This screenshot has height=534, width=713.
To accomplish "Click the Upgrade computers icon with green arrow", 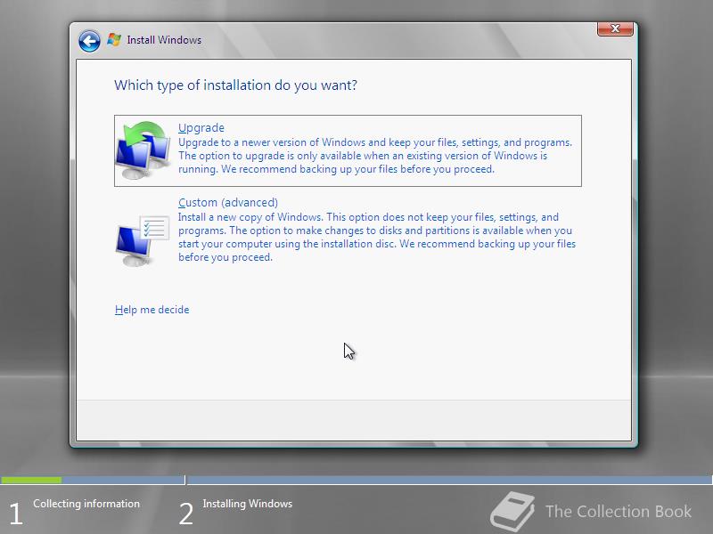I will click(143, 150).
